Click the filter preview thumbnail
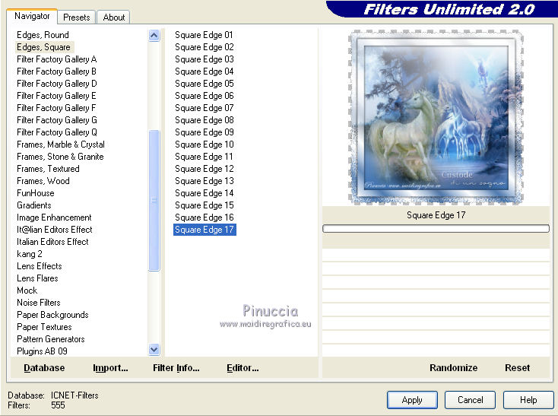Viewport: 558px width, 416px height. pyautogui.click(x=436, y=116)
